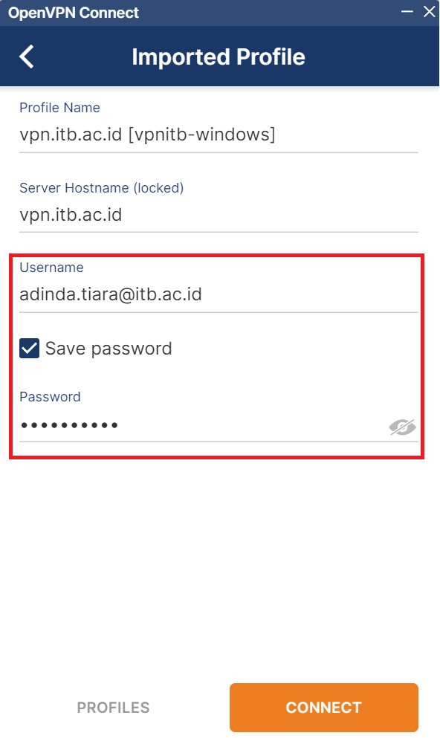Click the Server Hostname (locked) label
The height and width of the screenshot is (750, 440).
coord(101,187)
